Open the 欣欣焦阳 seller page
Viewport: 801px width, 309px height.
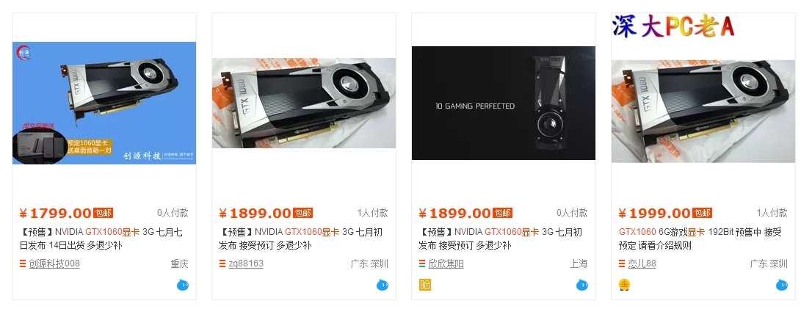coord(446,264)
